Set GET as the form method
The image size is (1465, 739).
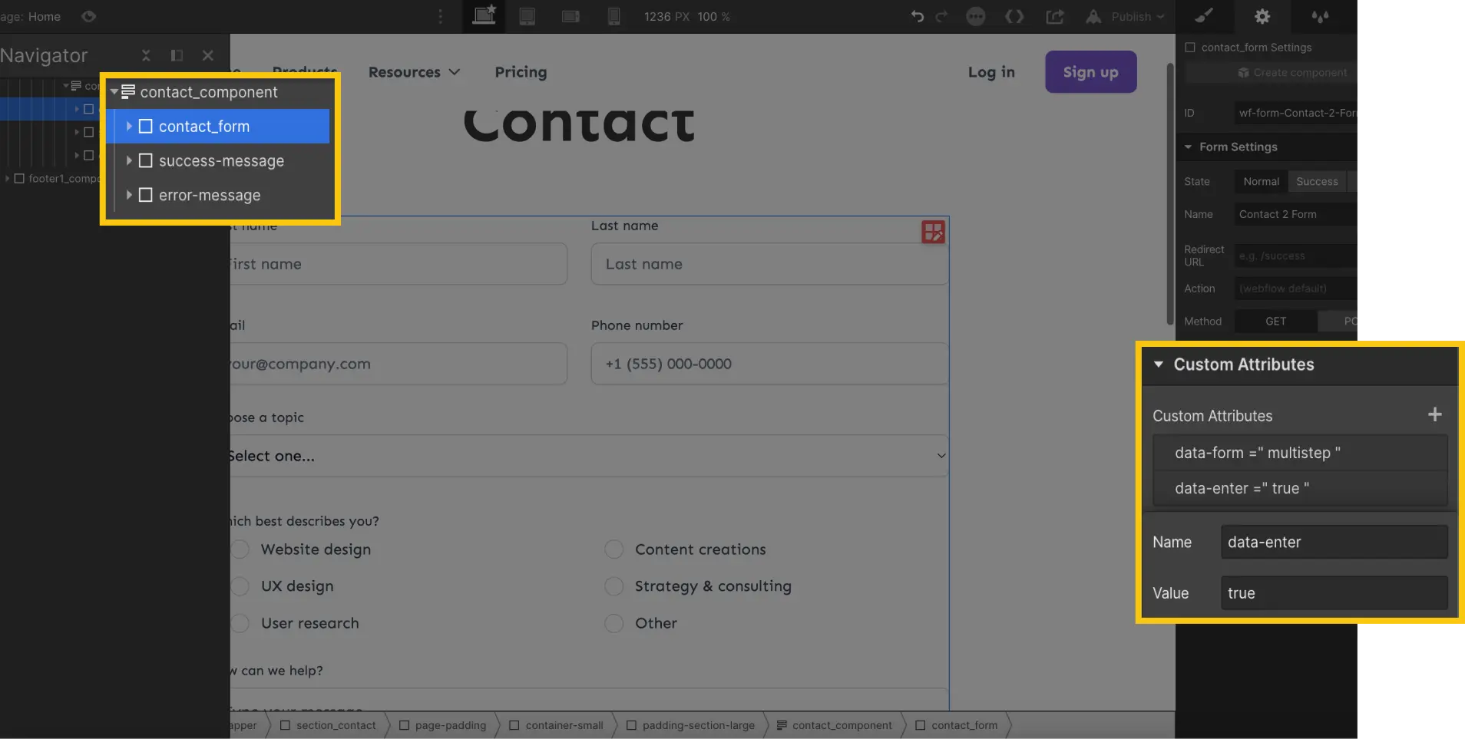(1275, 321)
